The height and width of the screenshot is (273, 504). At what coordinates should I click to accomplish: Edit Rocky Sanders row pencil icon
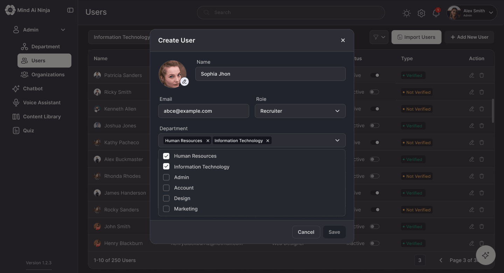tap(472, 210)
